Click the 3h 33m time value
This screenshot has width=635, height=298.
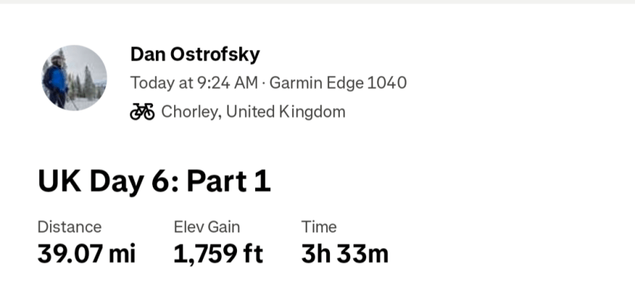(x=344, y=254)
